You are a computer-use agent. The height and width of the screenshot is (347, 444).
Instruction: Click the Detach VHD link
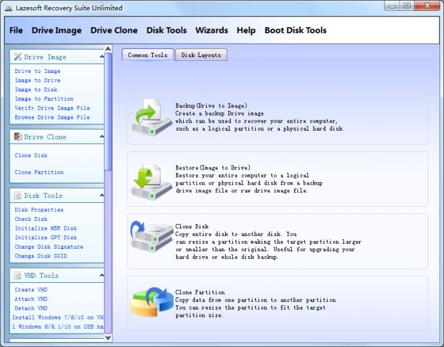[31, 308]
